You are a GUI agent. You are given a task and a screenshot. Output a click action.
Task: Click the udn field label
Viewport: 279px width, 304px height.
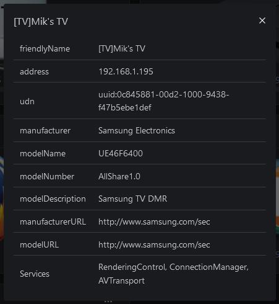click(x=27, y=102)
